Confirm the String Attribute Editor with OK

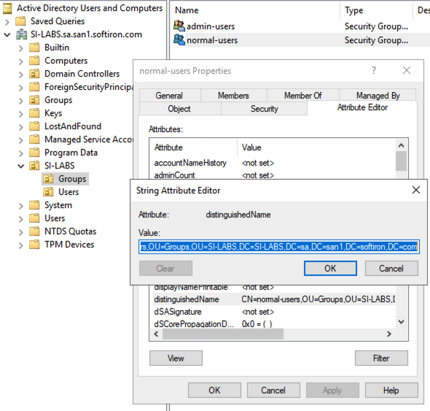pos(330,269)
